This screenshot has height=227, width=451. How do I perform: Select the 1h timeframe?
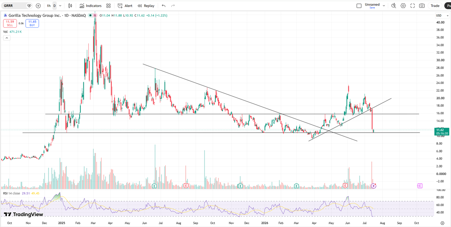(48, 6)
